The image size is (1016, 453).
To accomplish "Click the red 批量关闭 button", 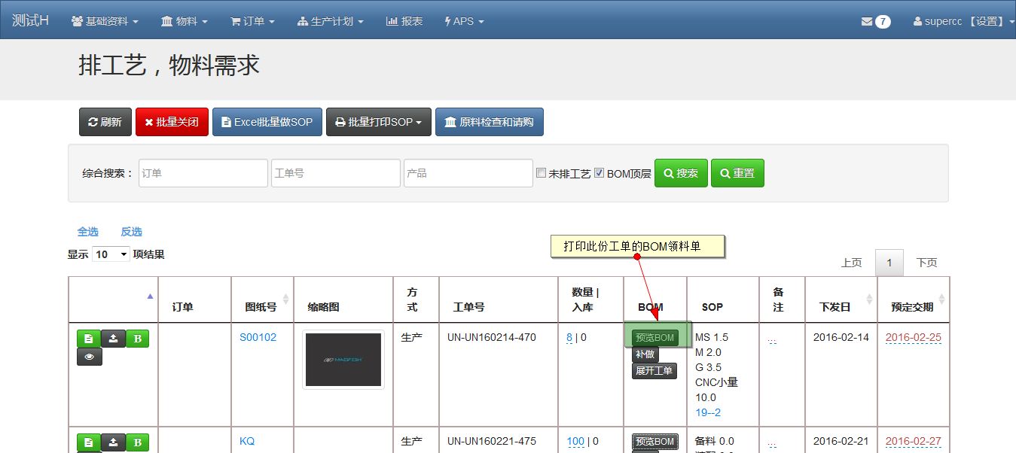I will click(x=172, y=122).
